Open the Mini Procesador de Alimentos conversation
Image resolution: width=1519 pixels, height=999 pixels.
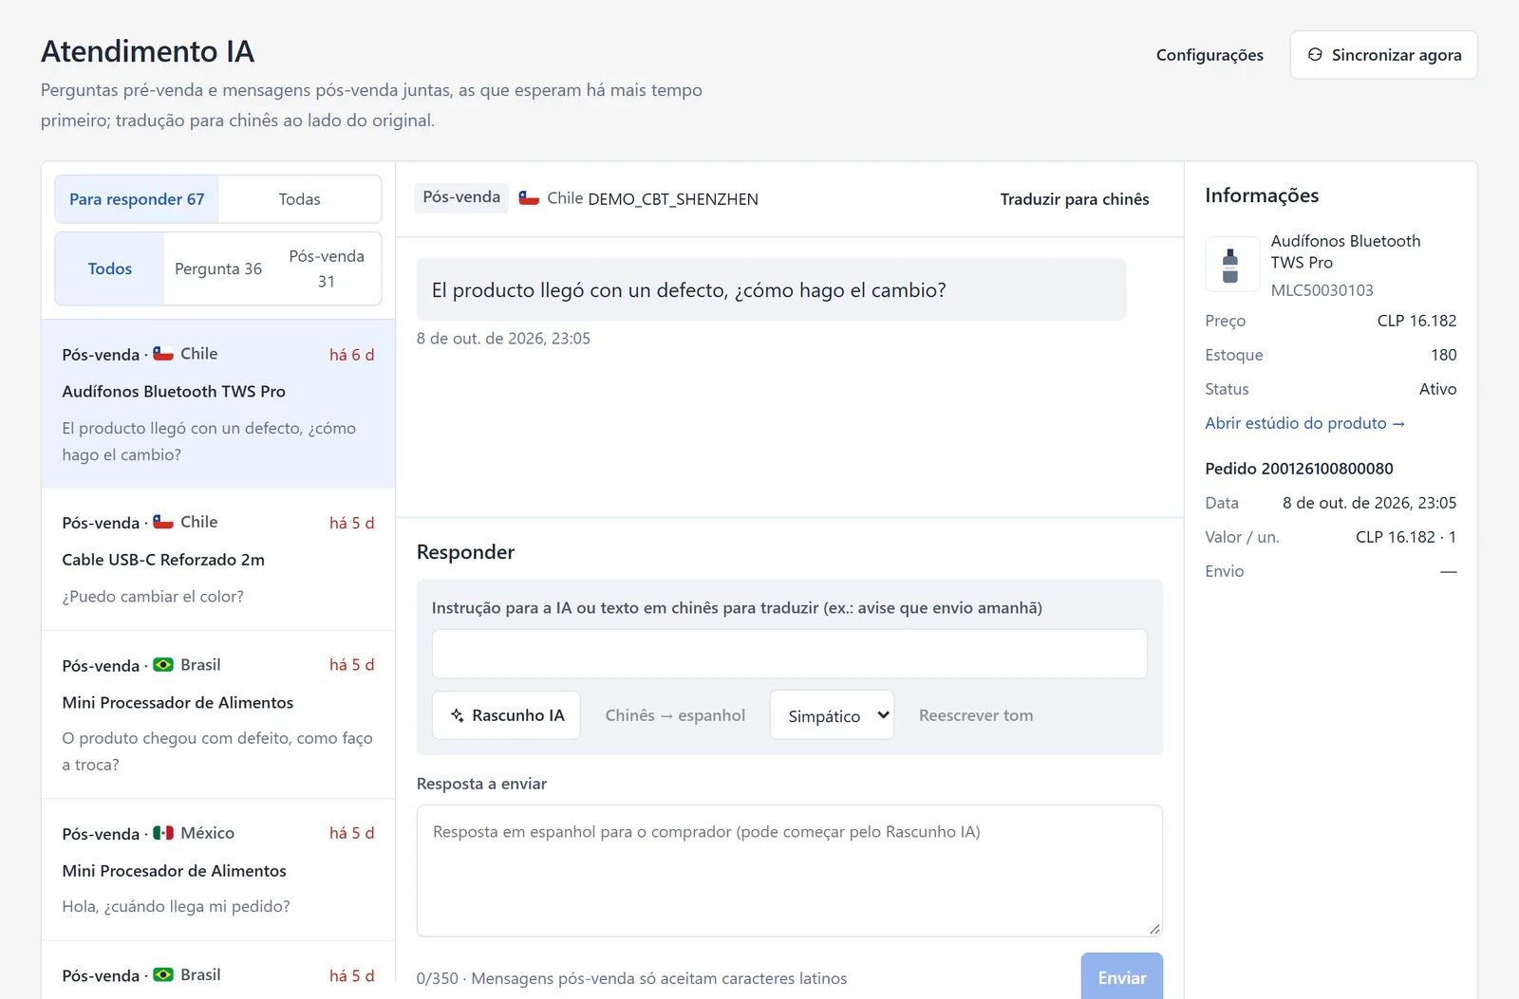[x=218, y=870]
